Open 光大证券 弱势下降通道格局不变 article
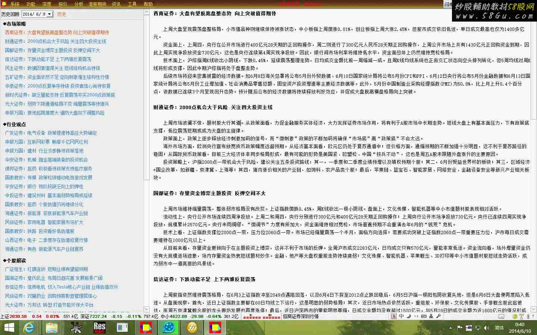The width and height of the screenshot is (537, 335). click(x=57, y=104)
